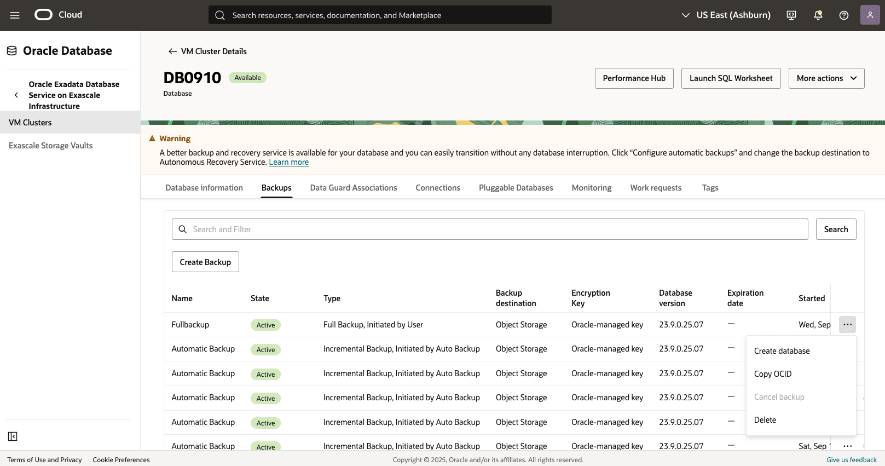This screenshot has height=466, width=885.
Task: Click the Encryption Key column header
Action: point(591,298)
